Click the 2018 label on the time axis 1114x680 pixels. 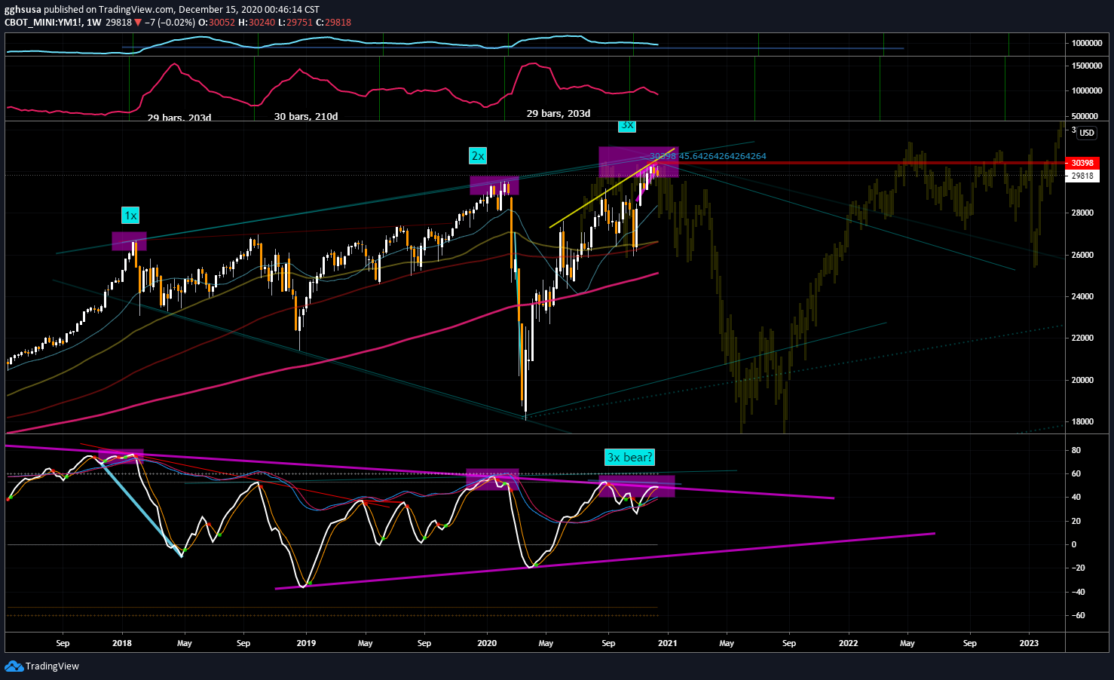click(x=122, y=643)
